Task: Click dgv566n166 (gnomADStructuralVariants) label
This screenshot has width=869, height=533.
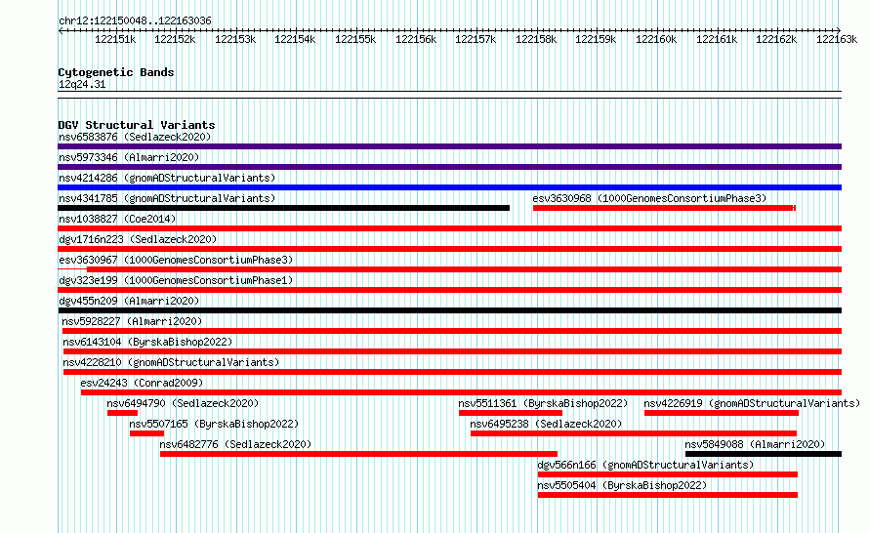Action: (645, 465)
